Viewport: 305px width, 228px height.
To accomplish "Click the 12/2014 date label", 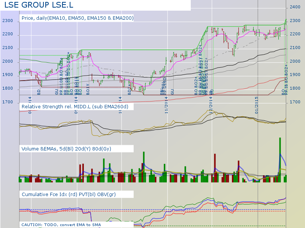I will point(211,105).
